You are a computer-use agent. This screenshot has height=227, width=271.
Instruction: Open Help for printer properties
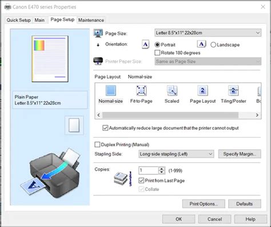pos(250,219)
